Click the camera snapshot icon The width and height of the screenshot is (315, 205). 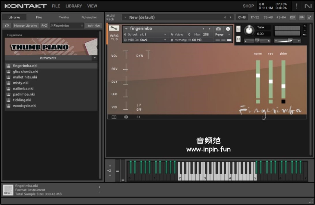(x=218, y=29)
